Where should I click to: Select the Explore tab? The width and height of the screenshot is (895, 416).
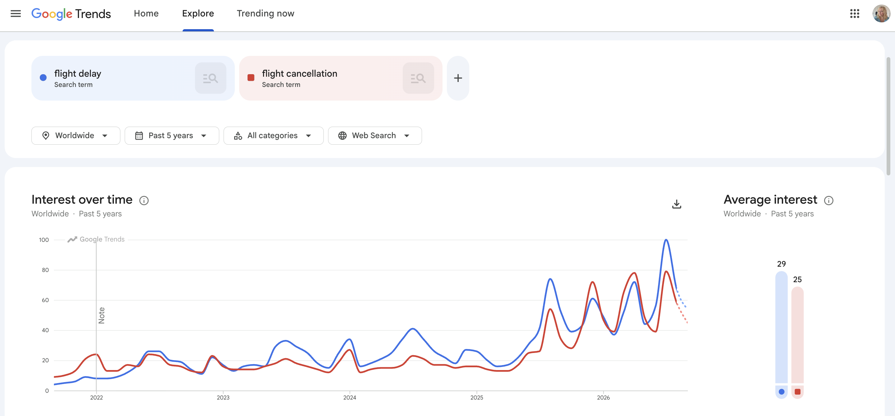click(198, 14)
